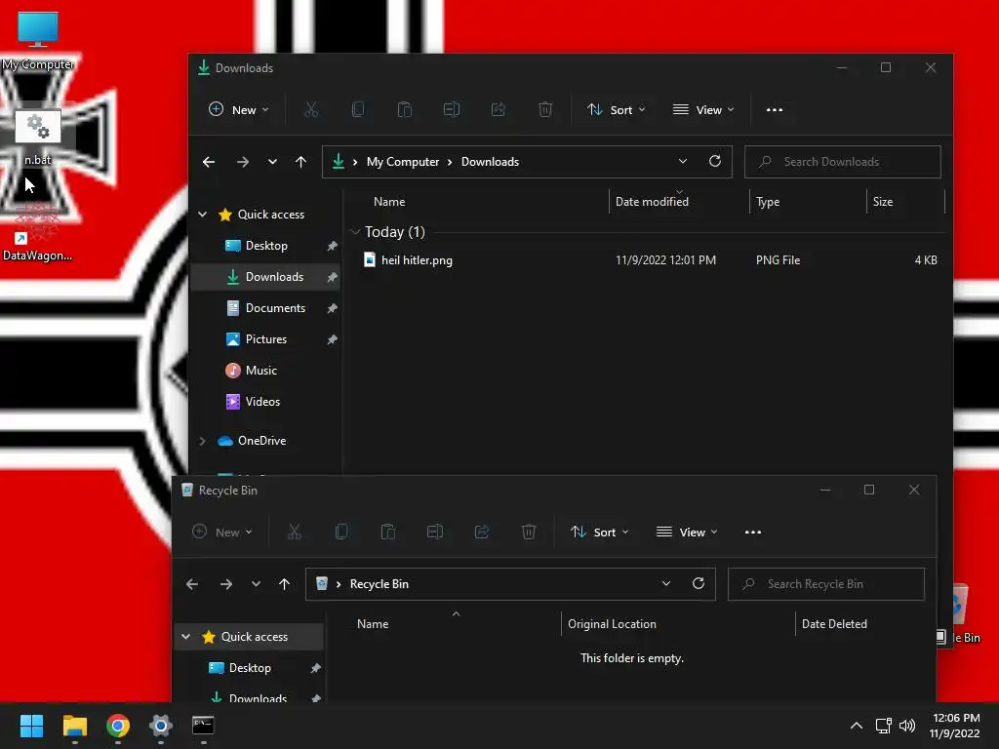Navigate up one level in Recycle Bin window

[284, 584]
